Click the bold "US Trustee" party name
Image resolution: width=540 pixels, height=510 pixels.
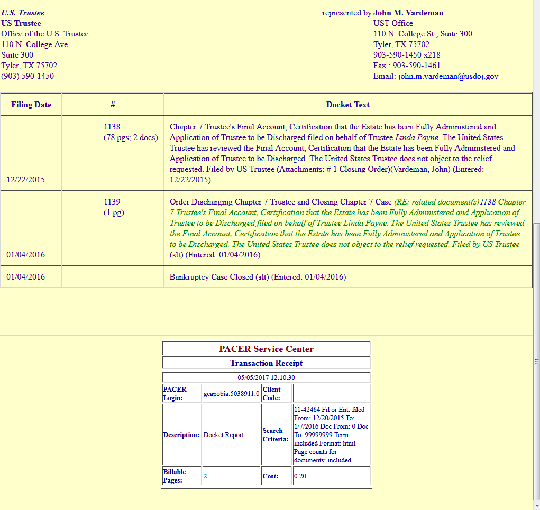pos(21,23)
